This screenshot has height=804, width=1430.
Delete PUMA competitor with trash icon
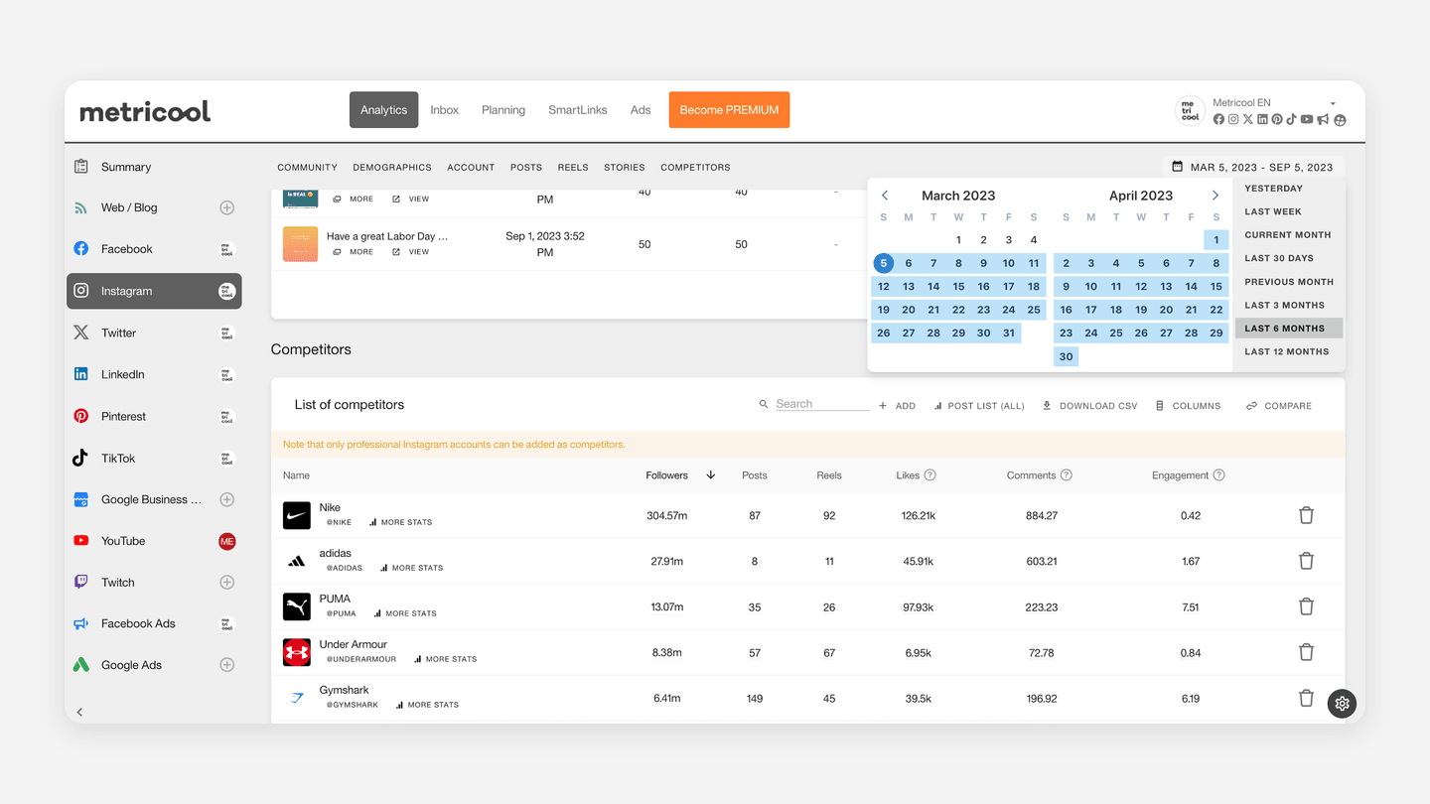(x=1306, y=606)
